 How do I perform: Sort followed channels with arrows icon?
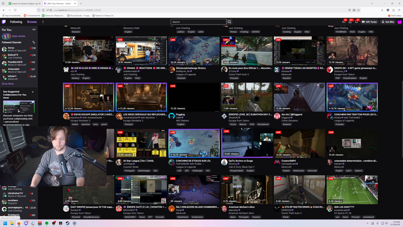33,42
